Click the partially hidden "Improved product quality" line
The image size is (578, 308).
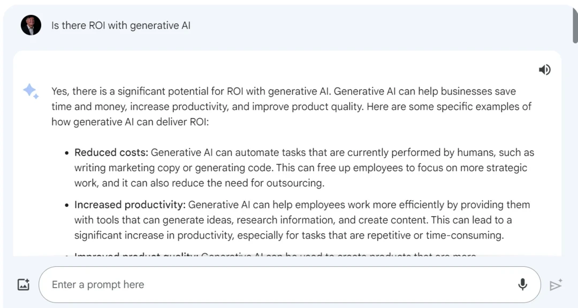click(x=136, y=255)
